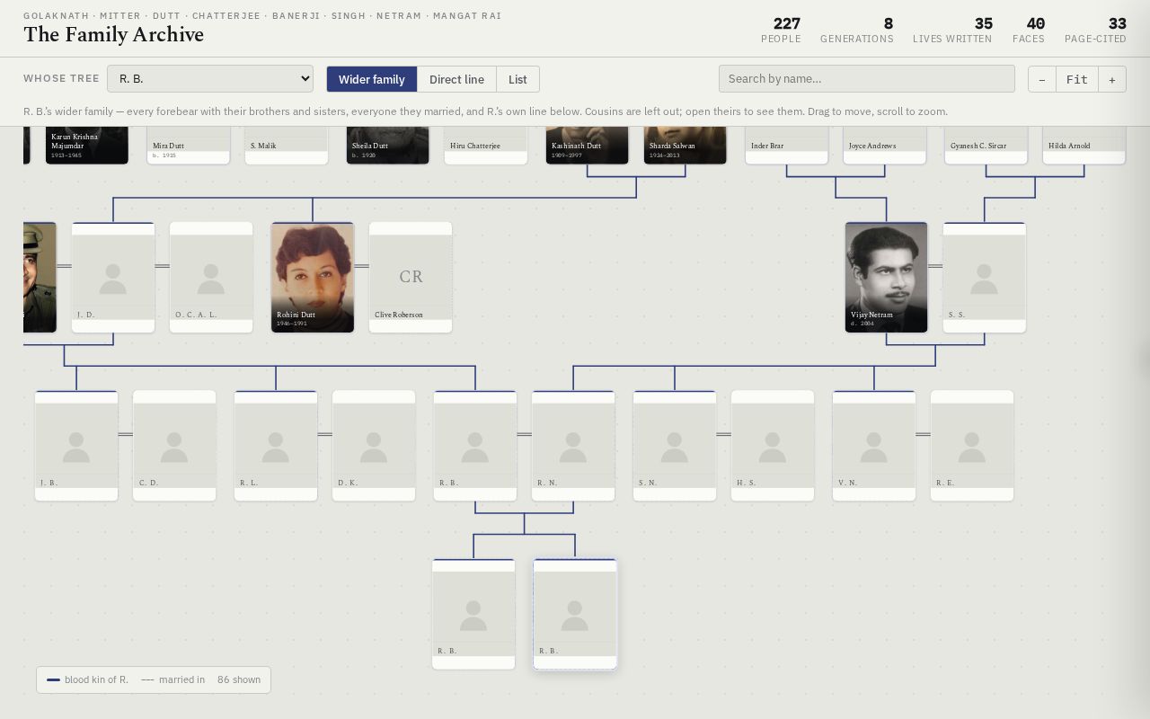The image size is (1150, 719).
Task: Select the Hilda Arnold card
Action: click(x=1084, y=146)
